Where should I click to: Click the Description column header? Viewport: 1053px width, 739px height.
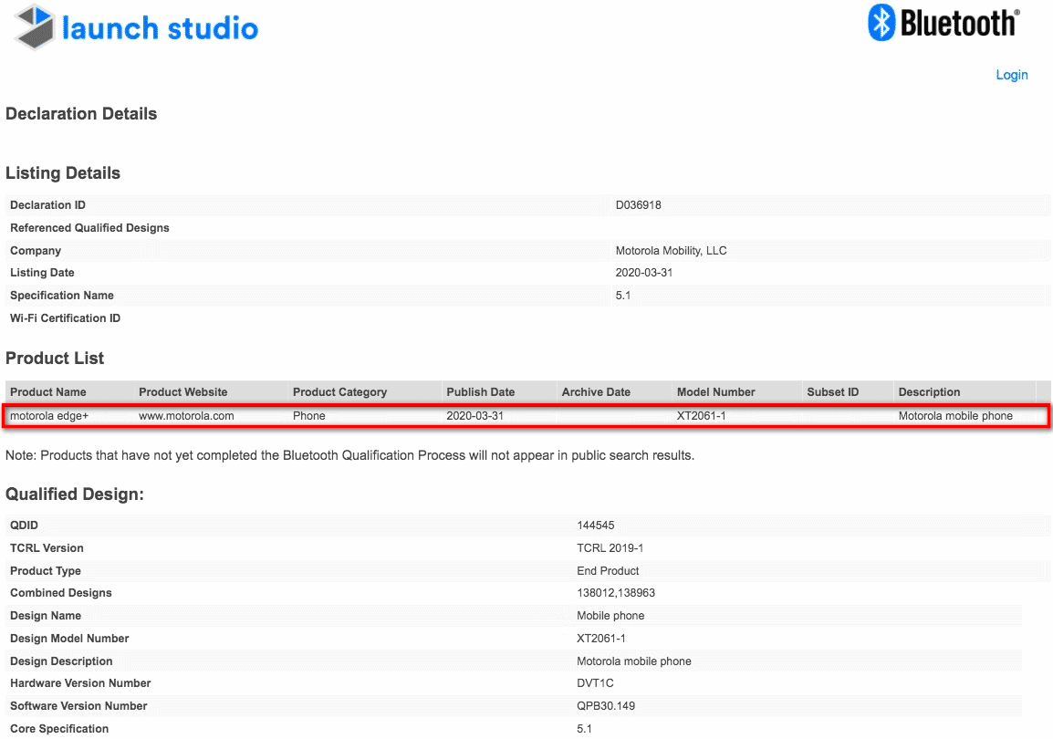929,392
